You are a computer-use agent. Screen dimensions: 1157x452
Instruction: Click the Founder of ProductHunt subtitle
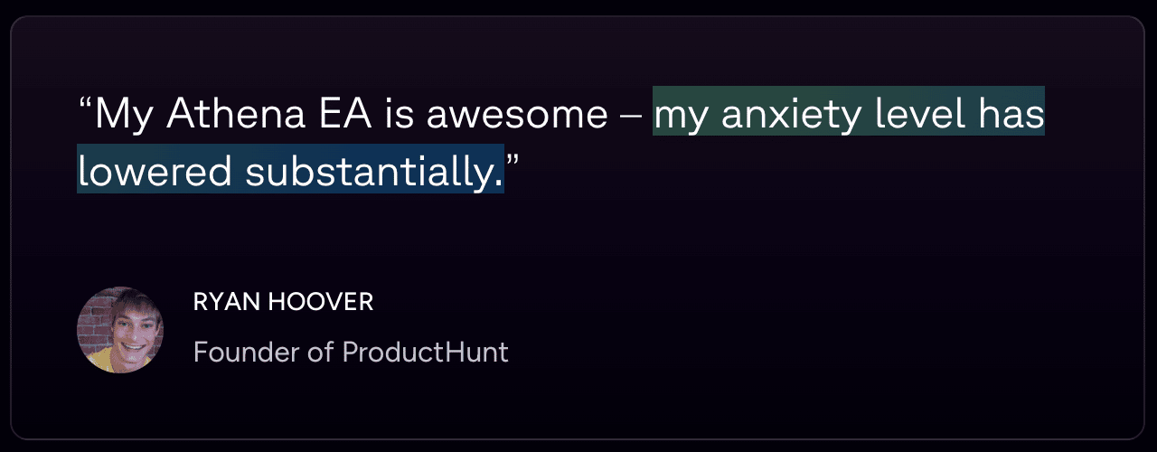click(351, 352)
